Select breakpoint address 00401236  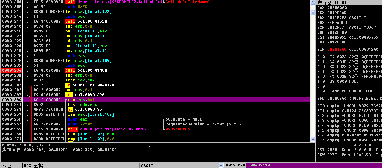tap(12, 70)
